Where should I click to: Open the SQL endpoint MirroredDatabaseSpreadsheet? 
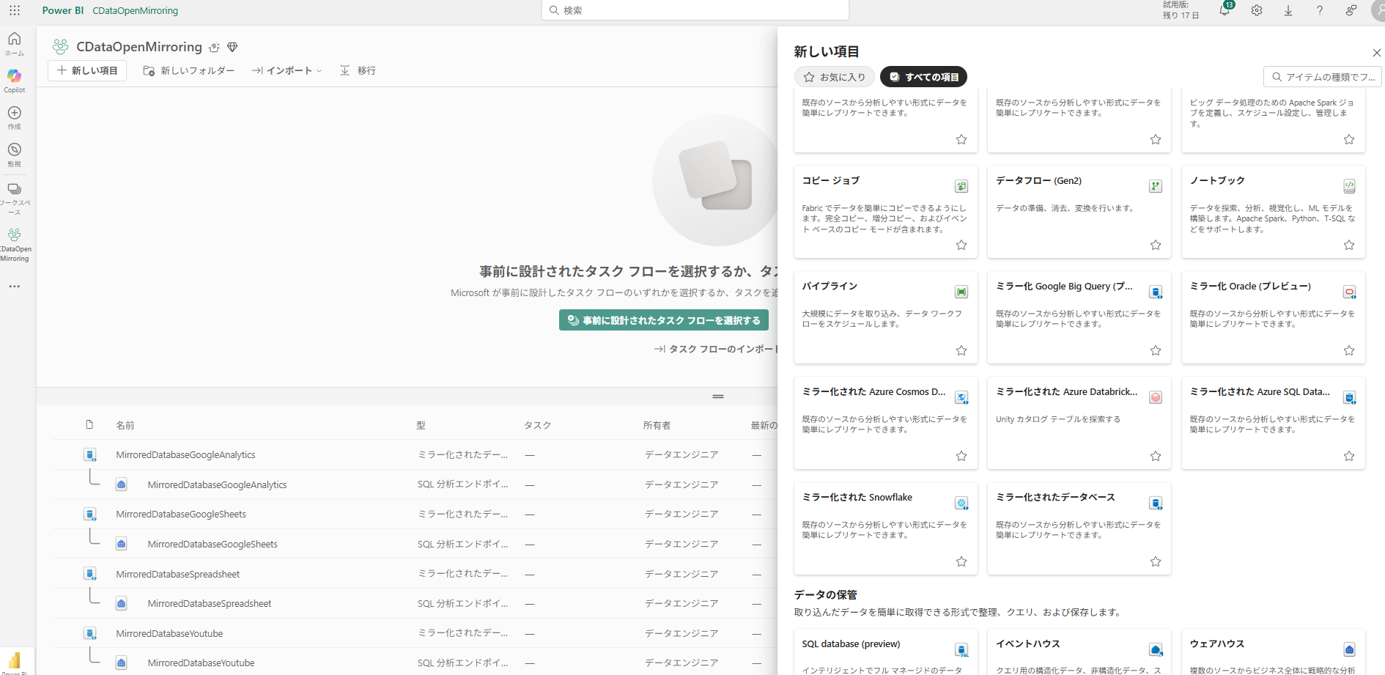pos(210,603)
